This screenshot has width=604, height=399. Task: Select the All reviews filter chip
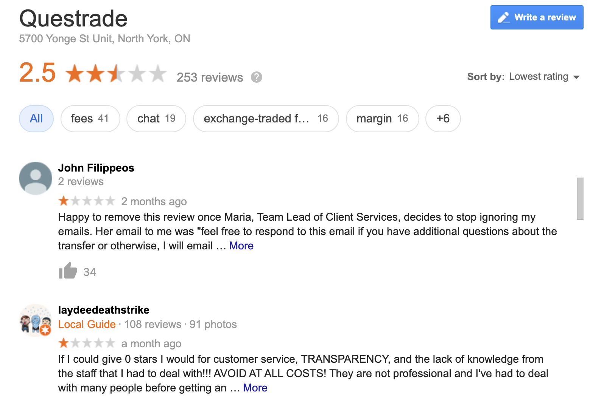36,119
